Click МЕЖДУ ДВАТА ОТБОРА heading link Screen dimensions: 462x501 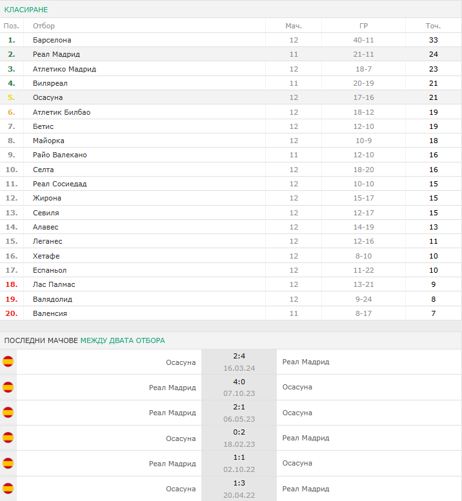pyautogui.click(x=123, y=340)
